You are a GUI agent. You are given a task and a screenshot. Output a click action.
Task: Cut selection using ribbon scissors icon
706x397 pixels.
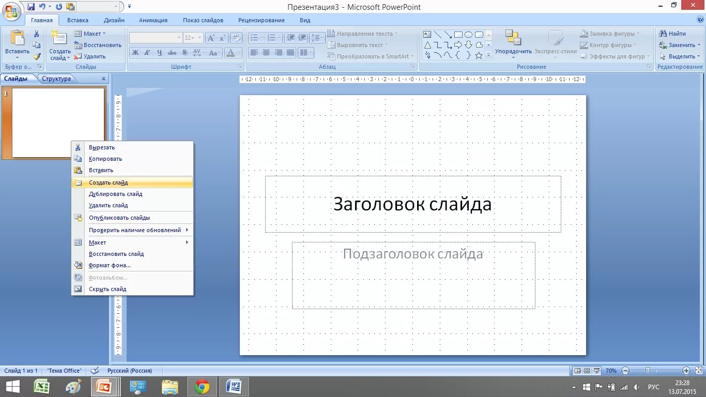37,34
